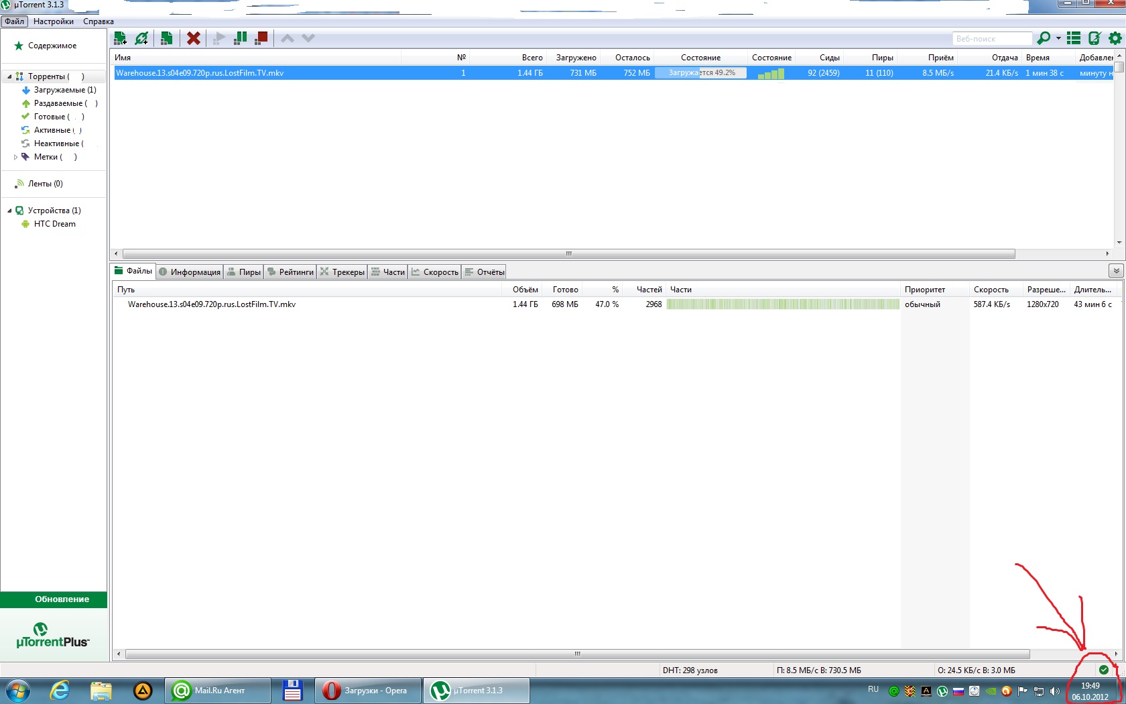Remove selected torrent with red X icon

194,38
